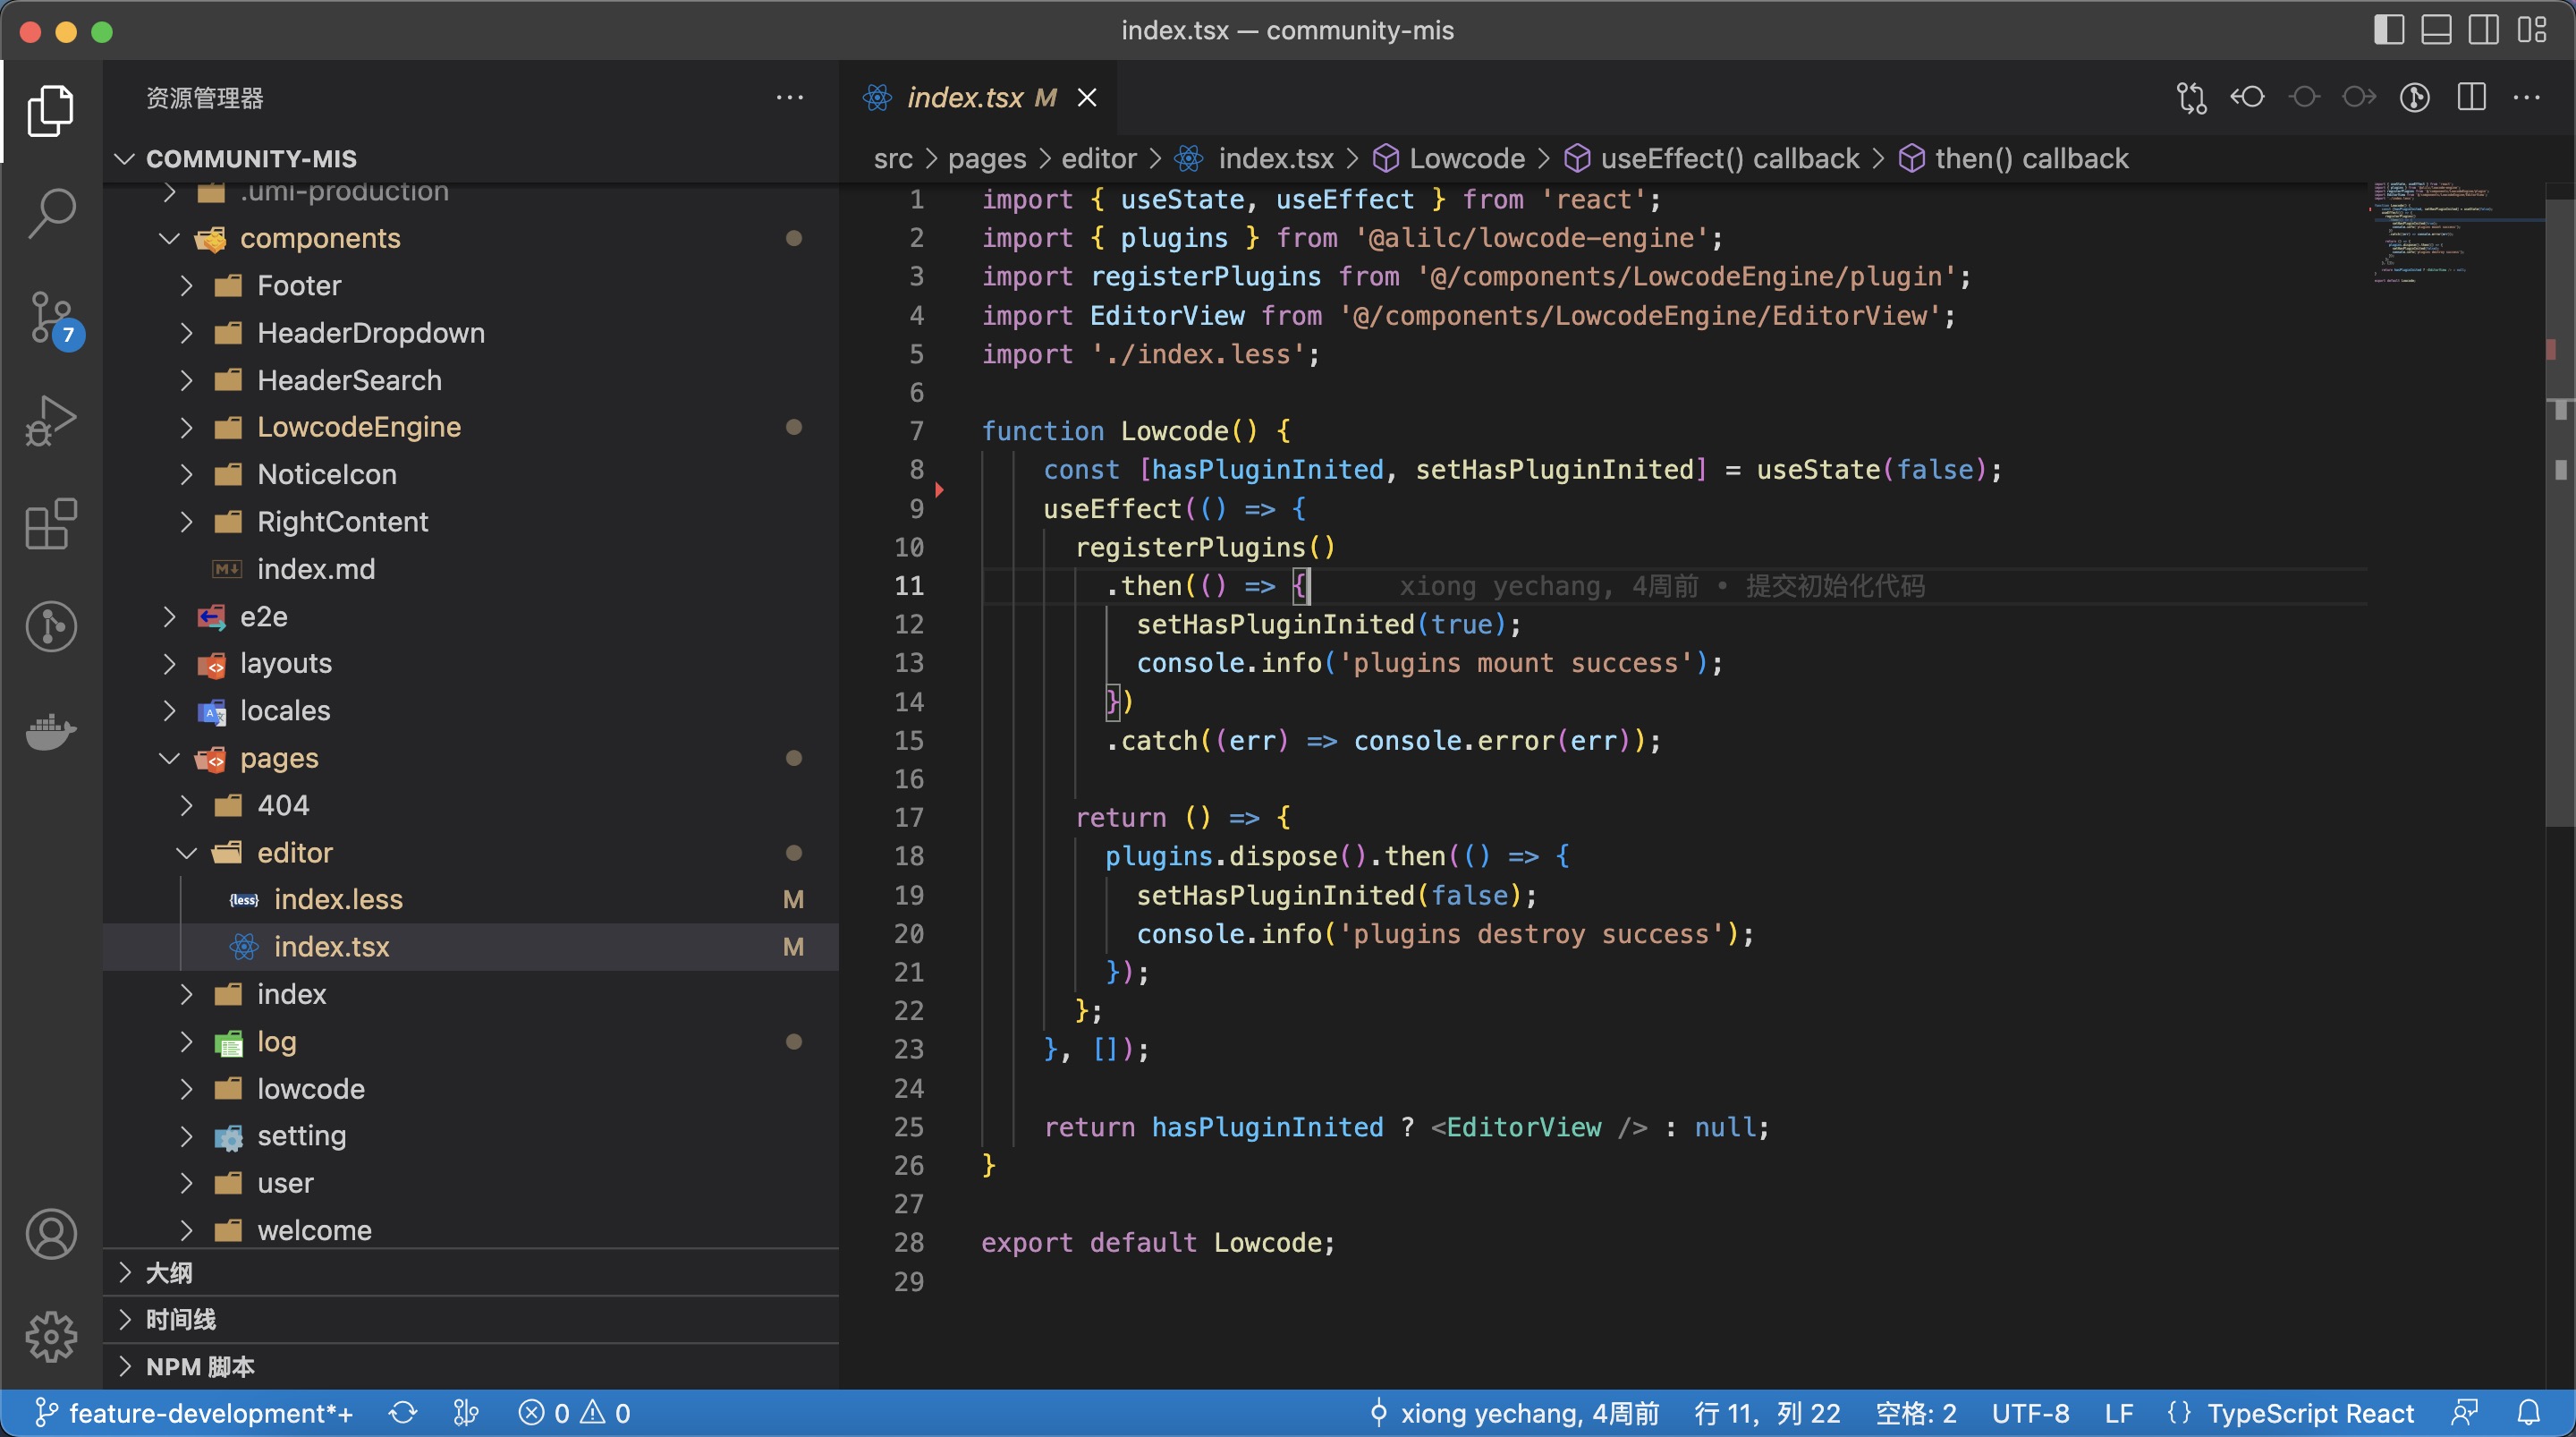
Task: Open the Docker view in activity bar
Action: tap(51, 732)
